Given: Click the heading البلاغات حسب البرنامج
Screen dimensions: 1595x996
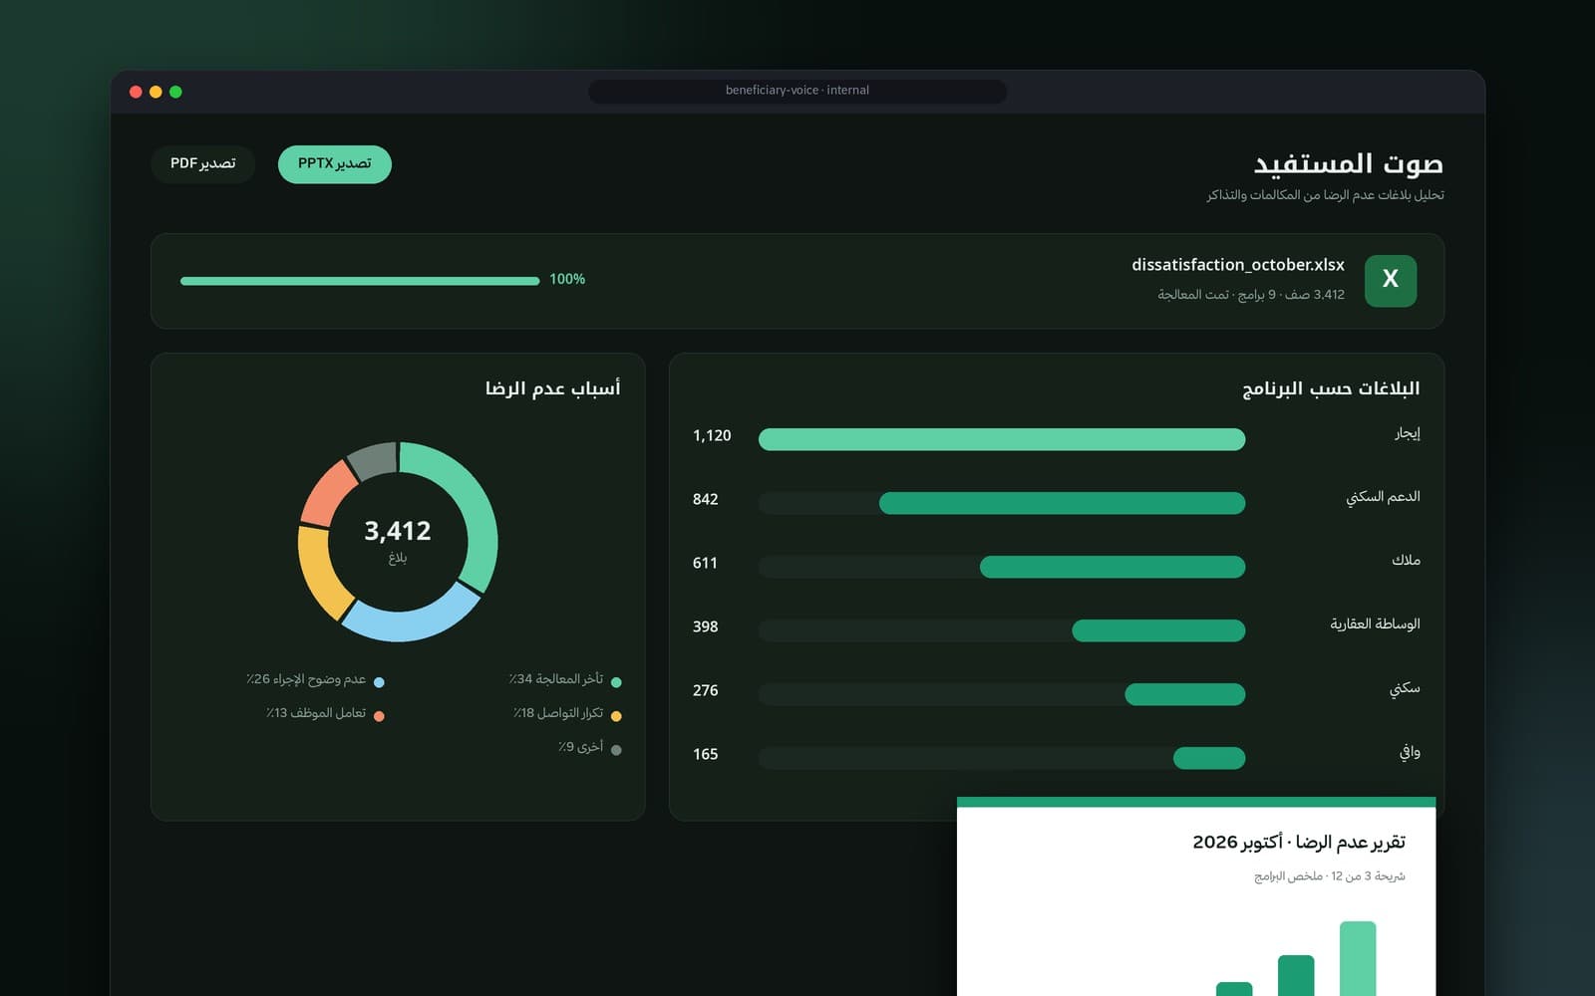Looking at the screenshot, I should point(1330,387).
